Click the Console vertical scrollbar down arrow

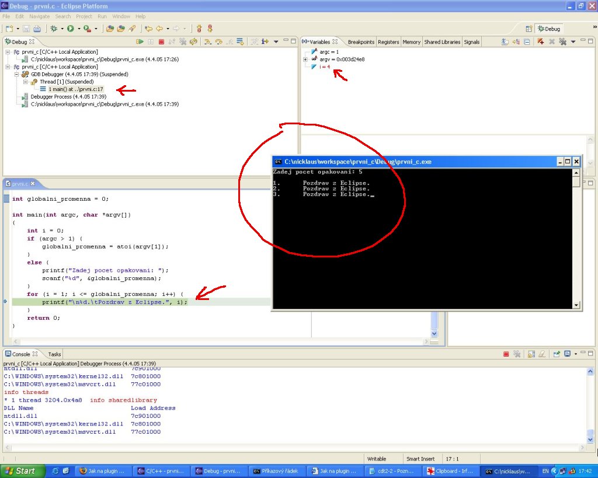(x=590, y=440)
